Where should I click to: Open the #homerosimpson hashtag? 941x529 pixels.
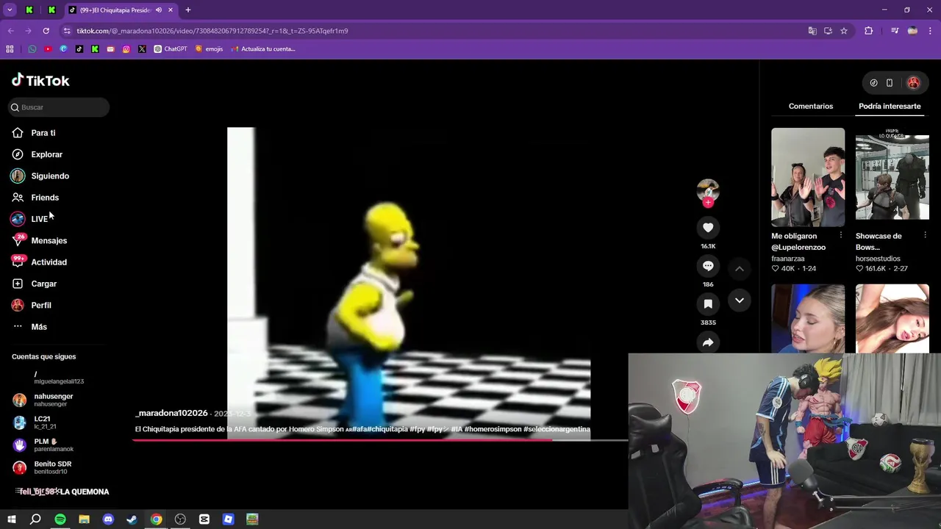493,429
